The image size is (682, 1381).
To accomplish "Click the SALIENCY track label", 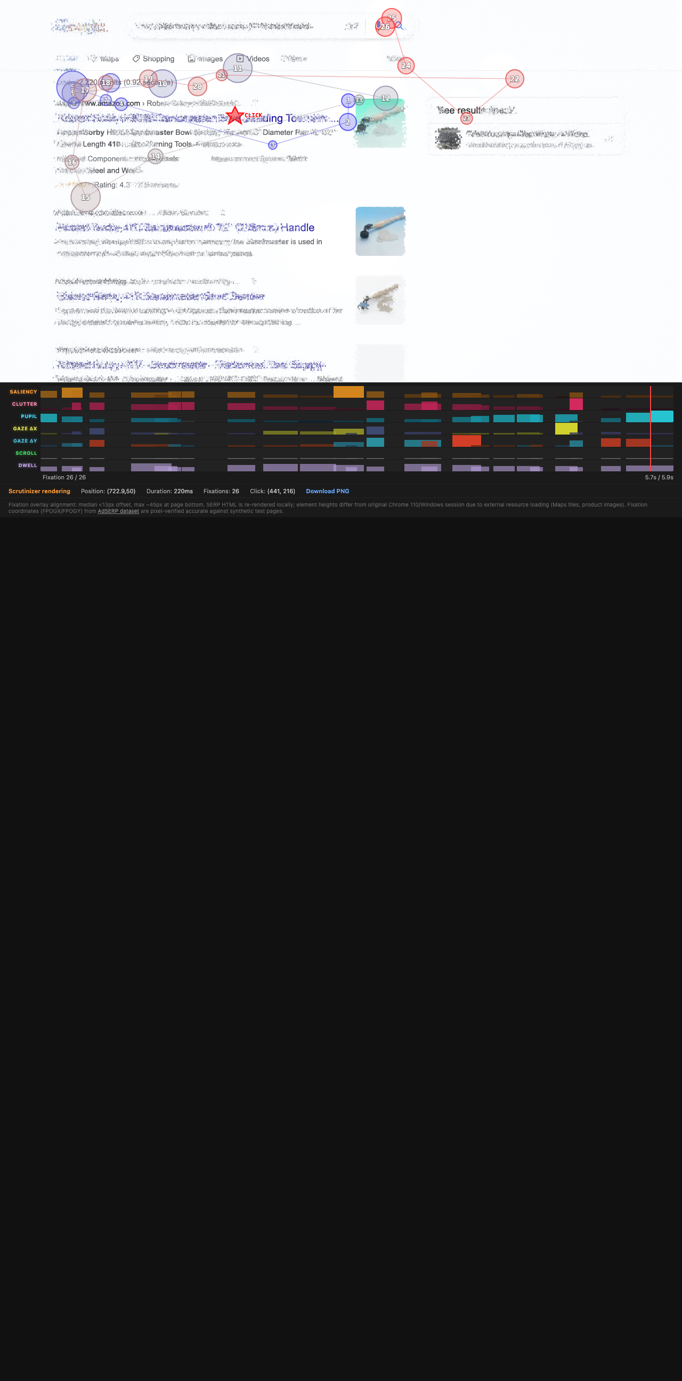I will click(23, 392).
